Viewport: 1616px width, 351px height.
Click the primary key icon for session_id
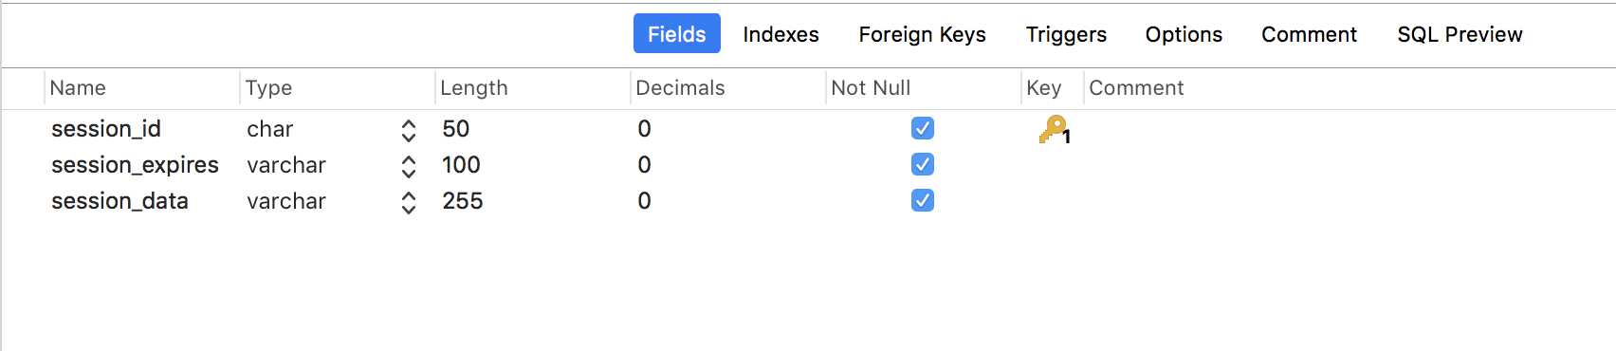[x=1054, y=129]
